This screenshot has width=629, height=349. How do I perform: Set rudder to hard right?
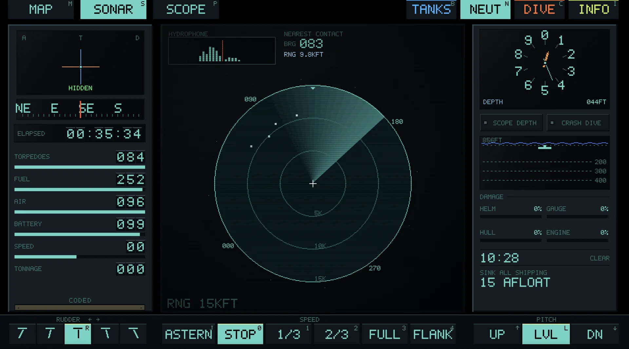point(133,334)
